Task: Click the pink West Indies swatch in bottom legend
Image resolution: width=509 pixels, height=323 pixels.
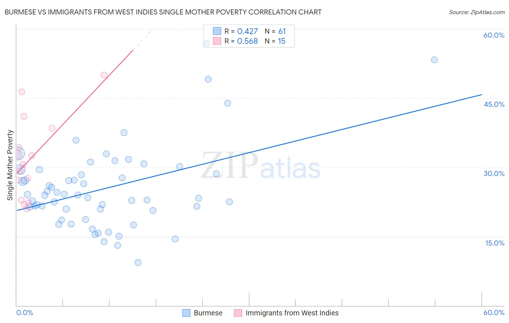Action: tap(238, 313)
